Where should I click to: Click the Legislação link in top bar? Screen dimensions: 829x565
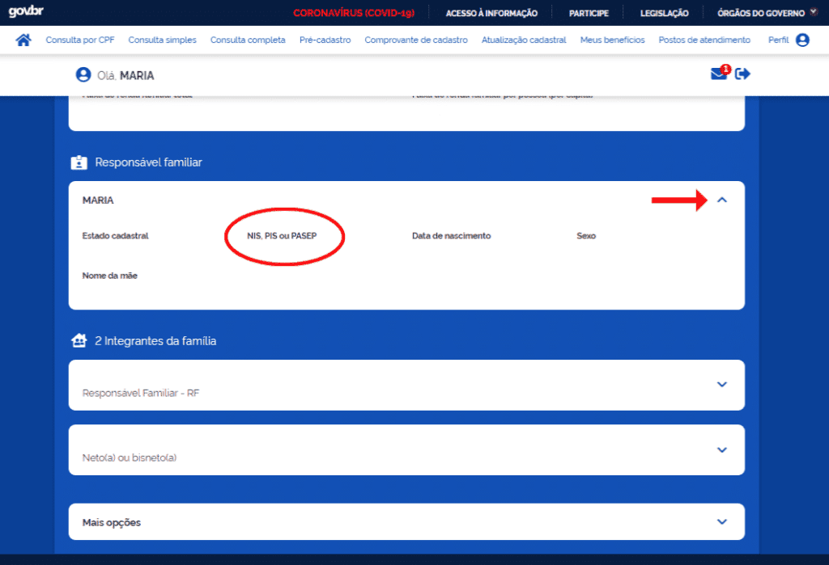tap(664, 13)
